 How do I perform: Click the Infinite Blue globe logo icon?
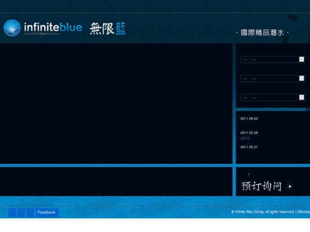pyautogui.click(x=12, y=28)
